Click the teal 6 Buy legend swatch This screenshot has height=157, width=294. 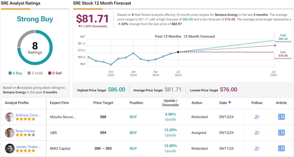coord(10,73)
